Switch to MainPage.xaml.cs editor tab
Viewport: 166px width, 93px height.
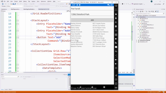click(15, 9)
